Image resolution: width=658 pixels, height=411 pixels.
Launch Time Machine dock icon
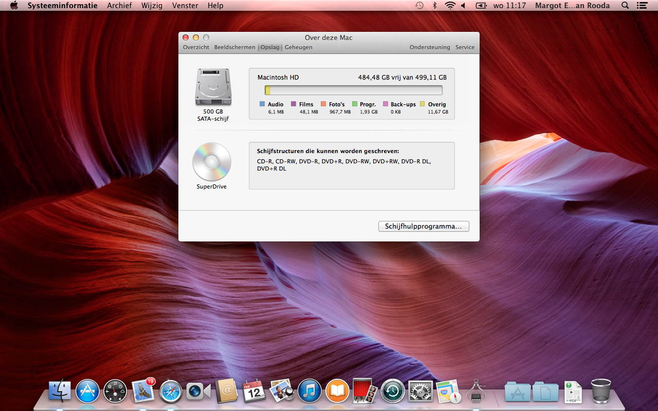coord(393,391)
